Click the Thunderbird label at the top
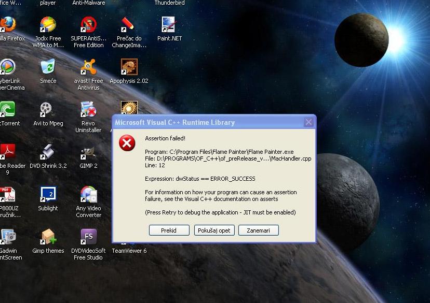Screen dimensions: 430x303 pos(169,3)
